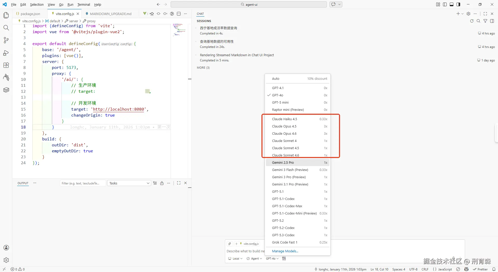The image size is (498, 272).
Task: Expand MORE (3) chat sessions
Action: pyautogui.click(x=203, y=68)
